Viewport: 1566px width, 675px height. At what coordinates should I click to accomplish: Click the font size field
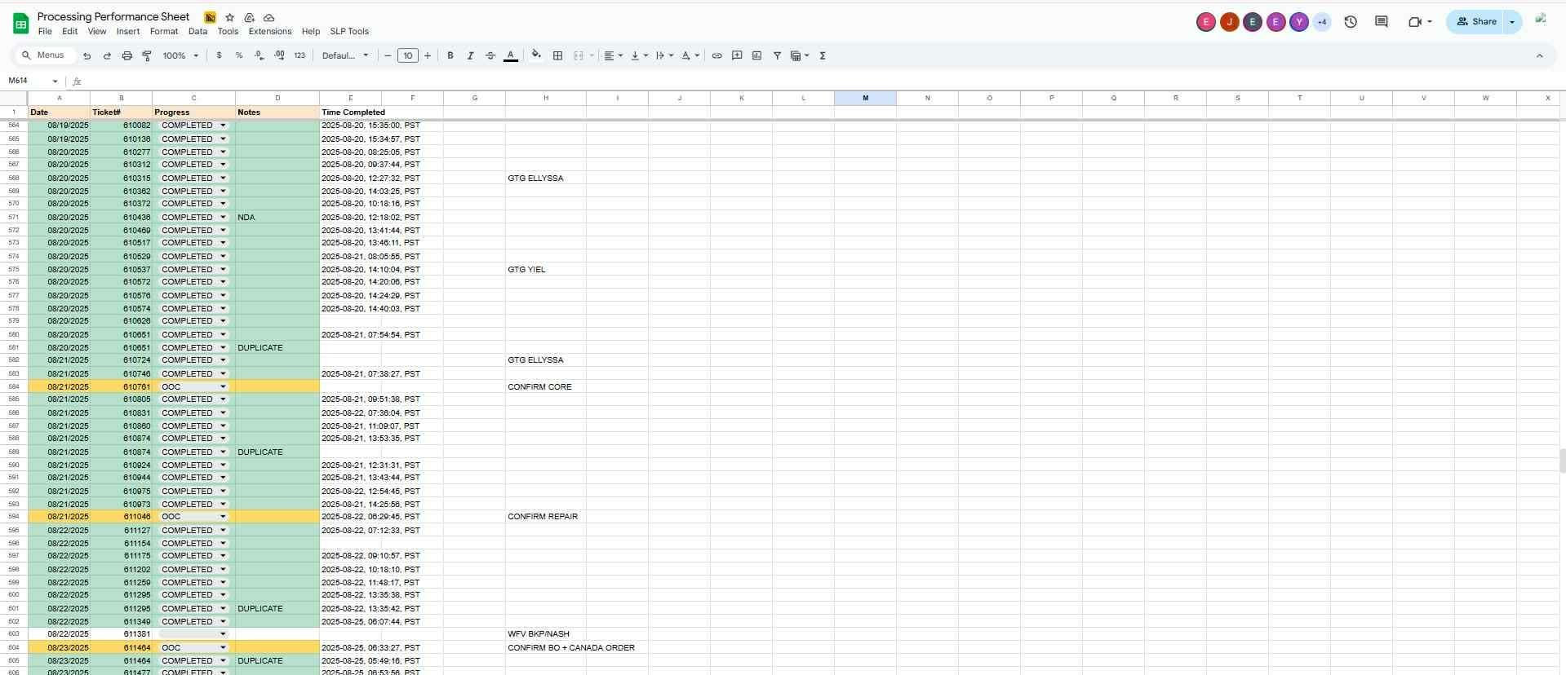(407, 55)
